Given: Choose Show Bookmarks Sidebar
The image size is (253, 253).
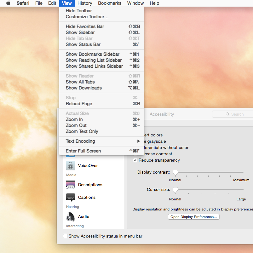Looking at the screenshot, I should click(102, 54).
